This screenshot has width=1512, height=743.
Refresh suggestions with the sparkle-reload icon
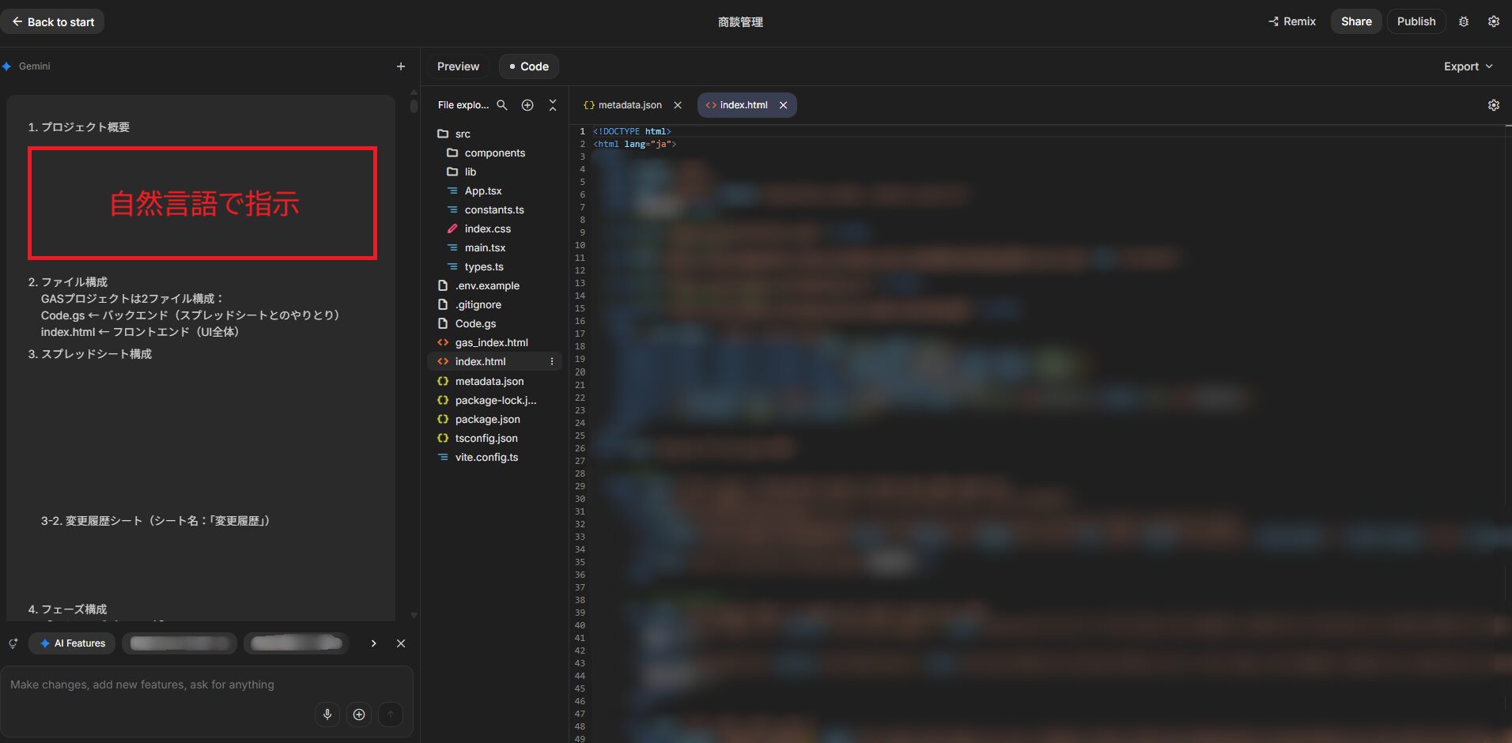tap(13, 643)
